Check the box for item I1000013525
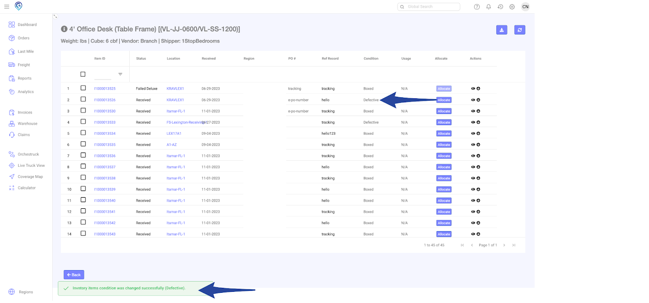The height and width of the screenshot is (303, 649). (83, 88)
